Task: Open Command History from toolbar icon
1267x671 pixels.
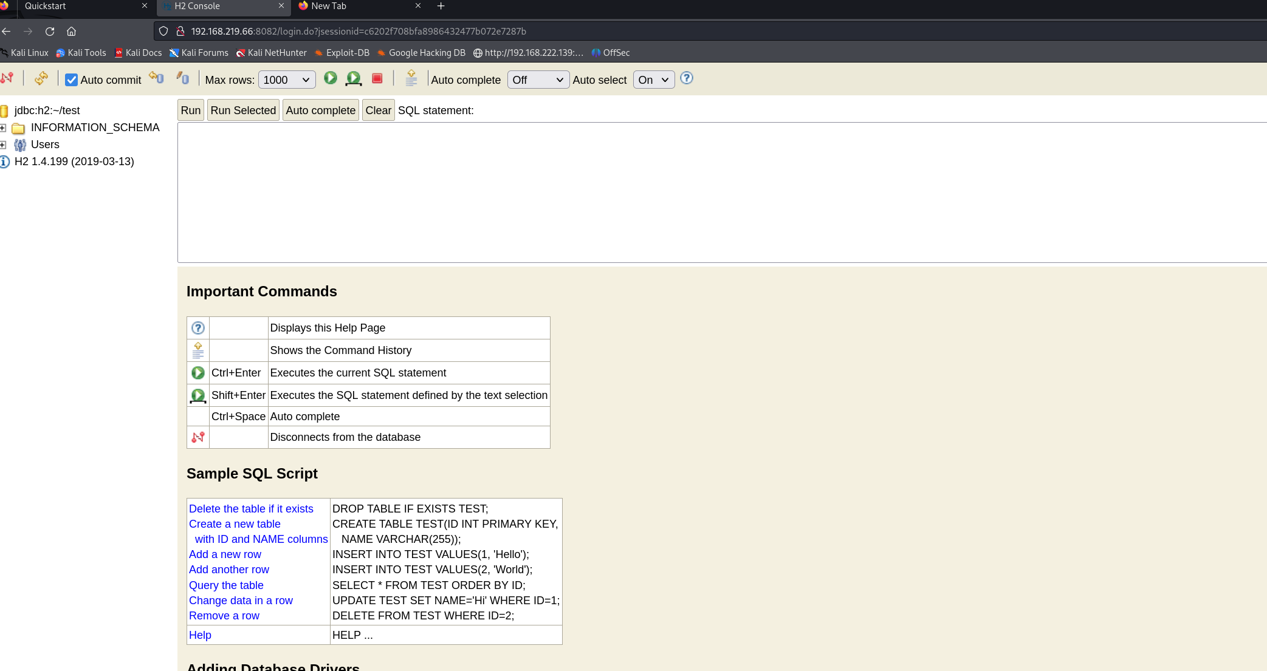Action: (x=411, y=78)
